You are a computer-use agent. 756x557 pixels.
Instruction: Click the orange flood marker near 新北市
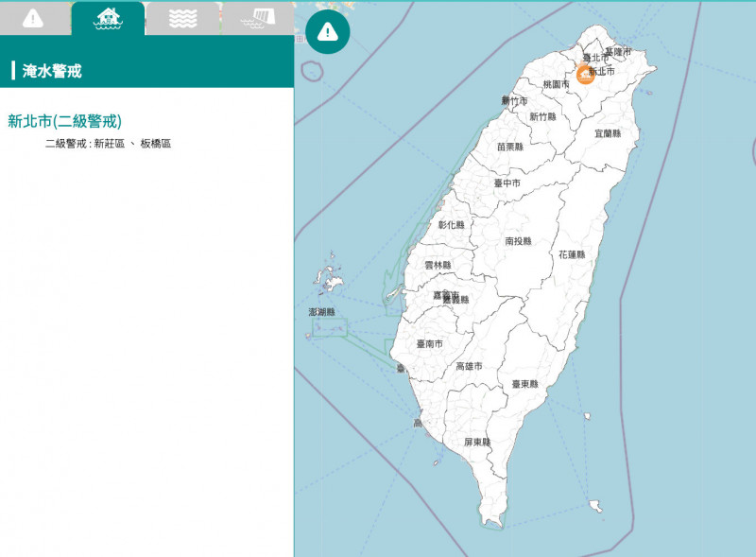[x=585, y=75]
